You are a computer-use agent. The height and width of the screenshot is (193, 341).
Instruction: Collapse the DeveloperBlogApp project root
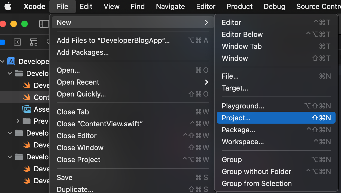point(2,62)
